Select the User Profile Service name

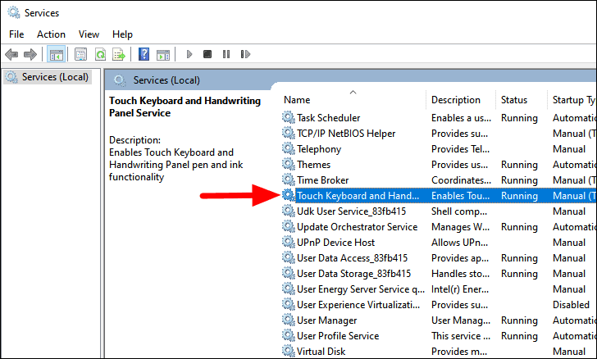tap(338, 336)
